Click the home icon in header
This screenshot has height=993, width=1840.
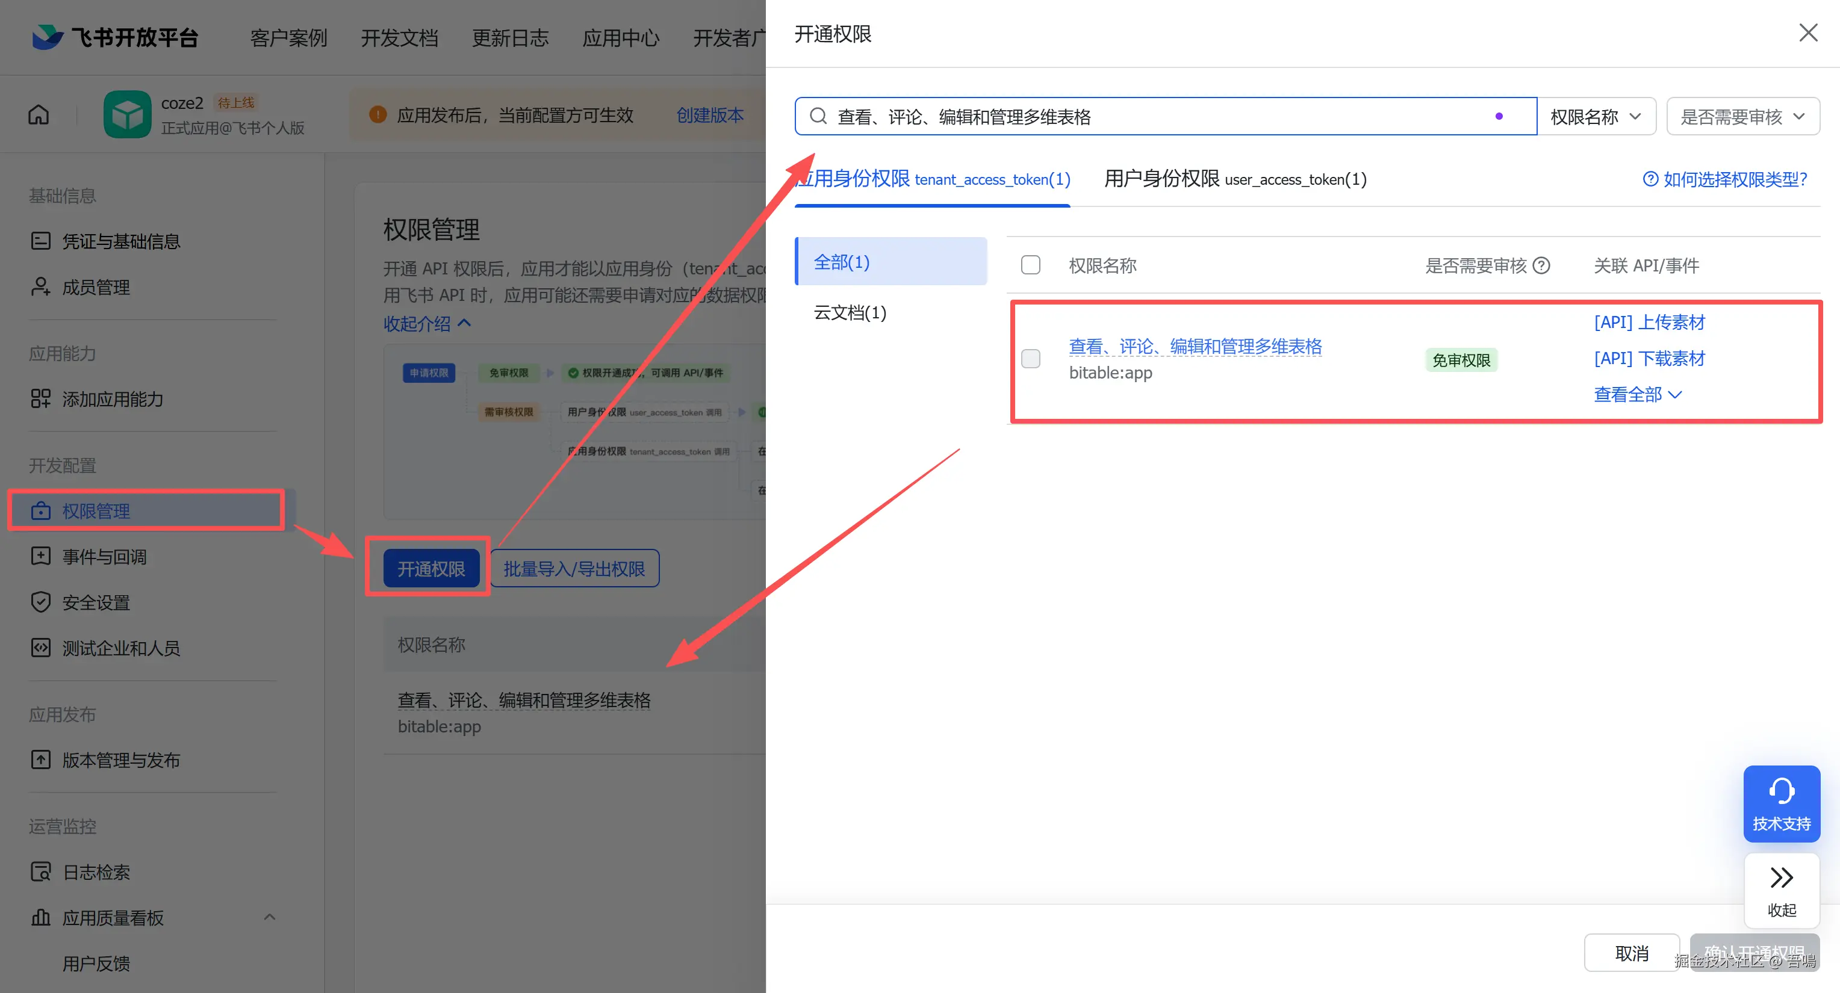(x=39, y=114)
